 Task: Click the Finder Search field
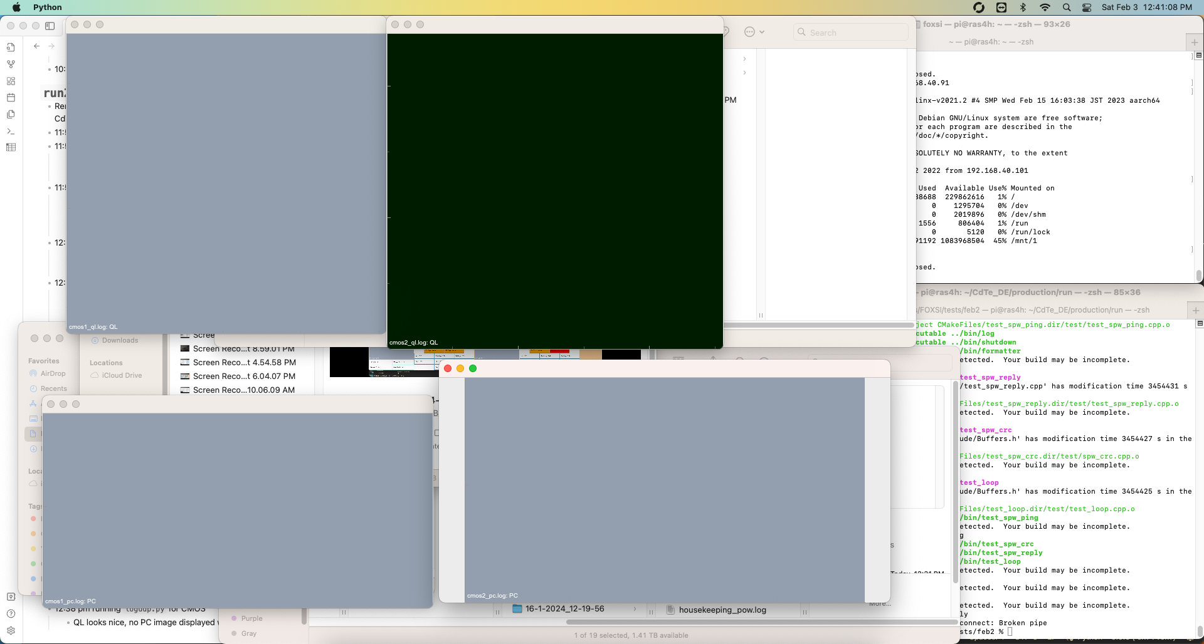pyautogui.click(x=853, y=33)
